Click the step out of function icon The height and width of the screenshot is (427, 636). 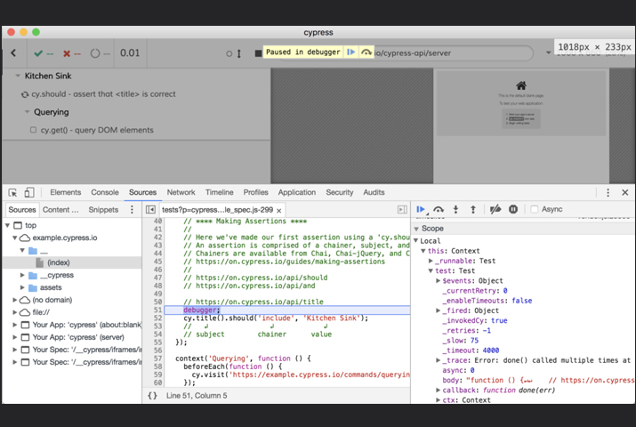[472, 210]
